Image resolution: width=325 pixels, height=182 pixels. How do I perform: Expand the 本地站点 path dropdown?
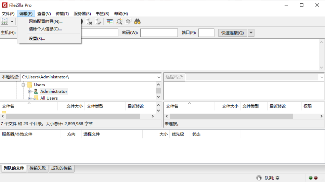point(159,77)
